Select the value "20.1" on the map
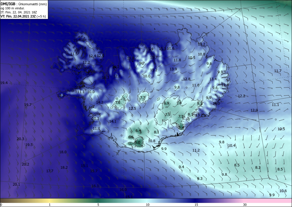 coord(16,185)
